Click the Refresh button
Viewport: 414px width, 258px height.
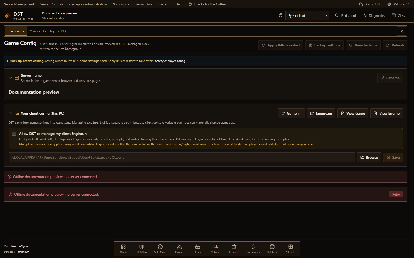pyautogui.click(x=395, y=45)
